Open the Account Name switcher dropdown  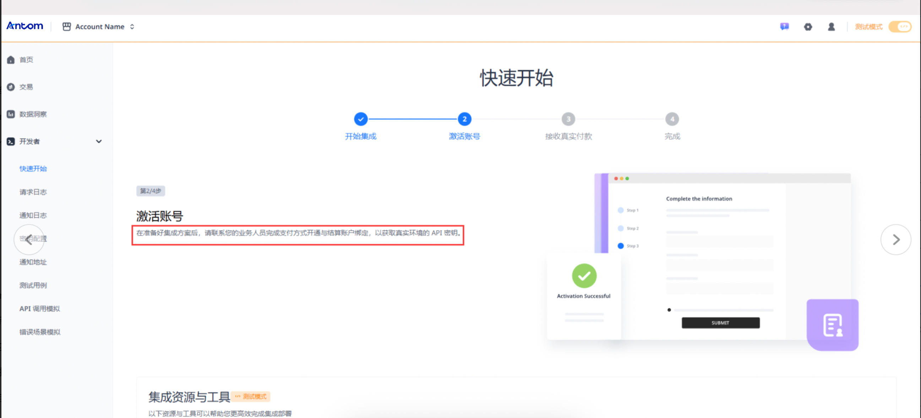click(99, 27)
